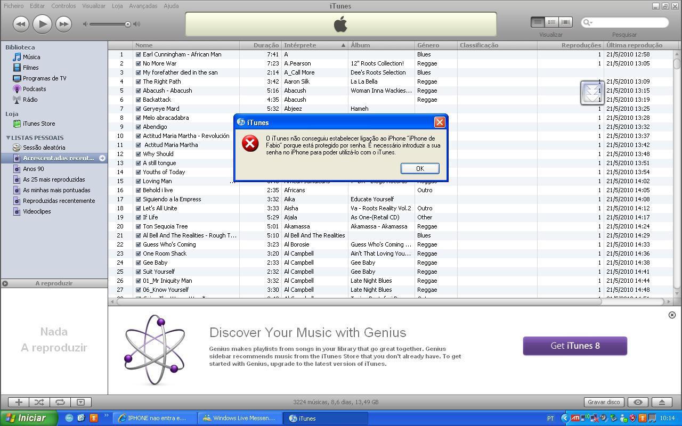Switch to list view mode

[x=538, y=22]
